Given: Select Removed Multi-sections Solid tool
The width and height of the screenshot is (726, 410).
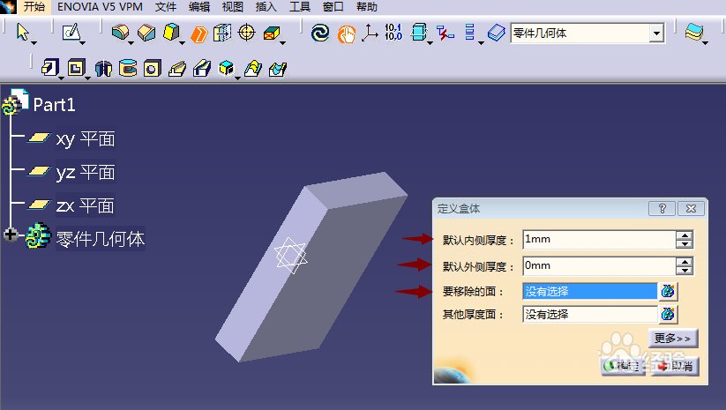Looking at the screenshot, I should pyautogui.click(x=278, y=69).
